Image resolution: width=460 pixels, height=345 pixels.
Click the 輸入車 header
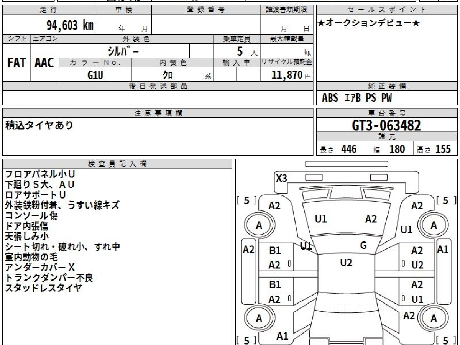(237, 62)
